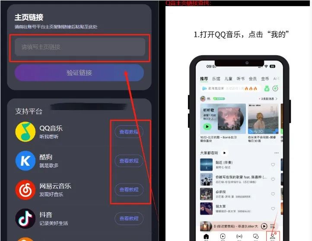Click the green money bag icon
This screenshot has width=312, height=241.
coord(267,89)
